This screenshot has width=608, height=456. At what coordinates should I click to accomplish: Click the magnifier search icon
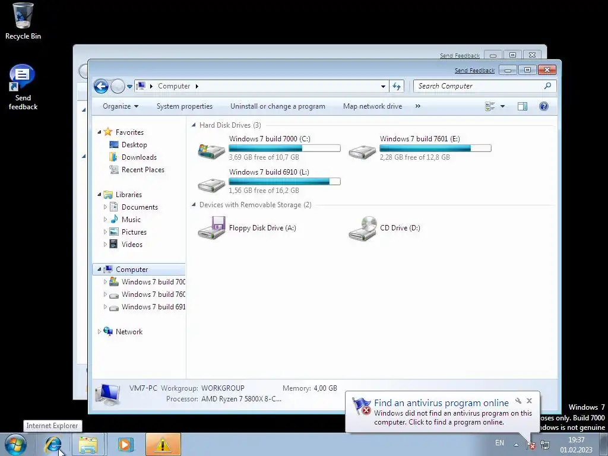point(547,85)
